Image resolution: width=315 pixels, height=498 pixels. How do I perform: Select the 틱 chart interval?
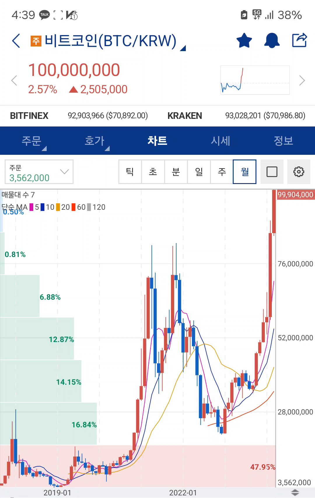[x=130, y=172]
